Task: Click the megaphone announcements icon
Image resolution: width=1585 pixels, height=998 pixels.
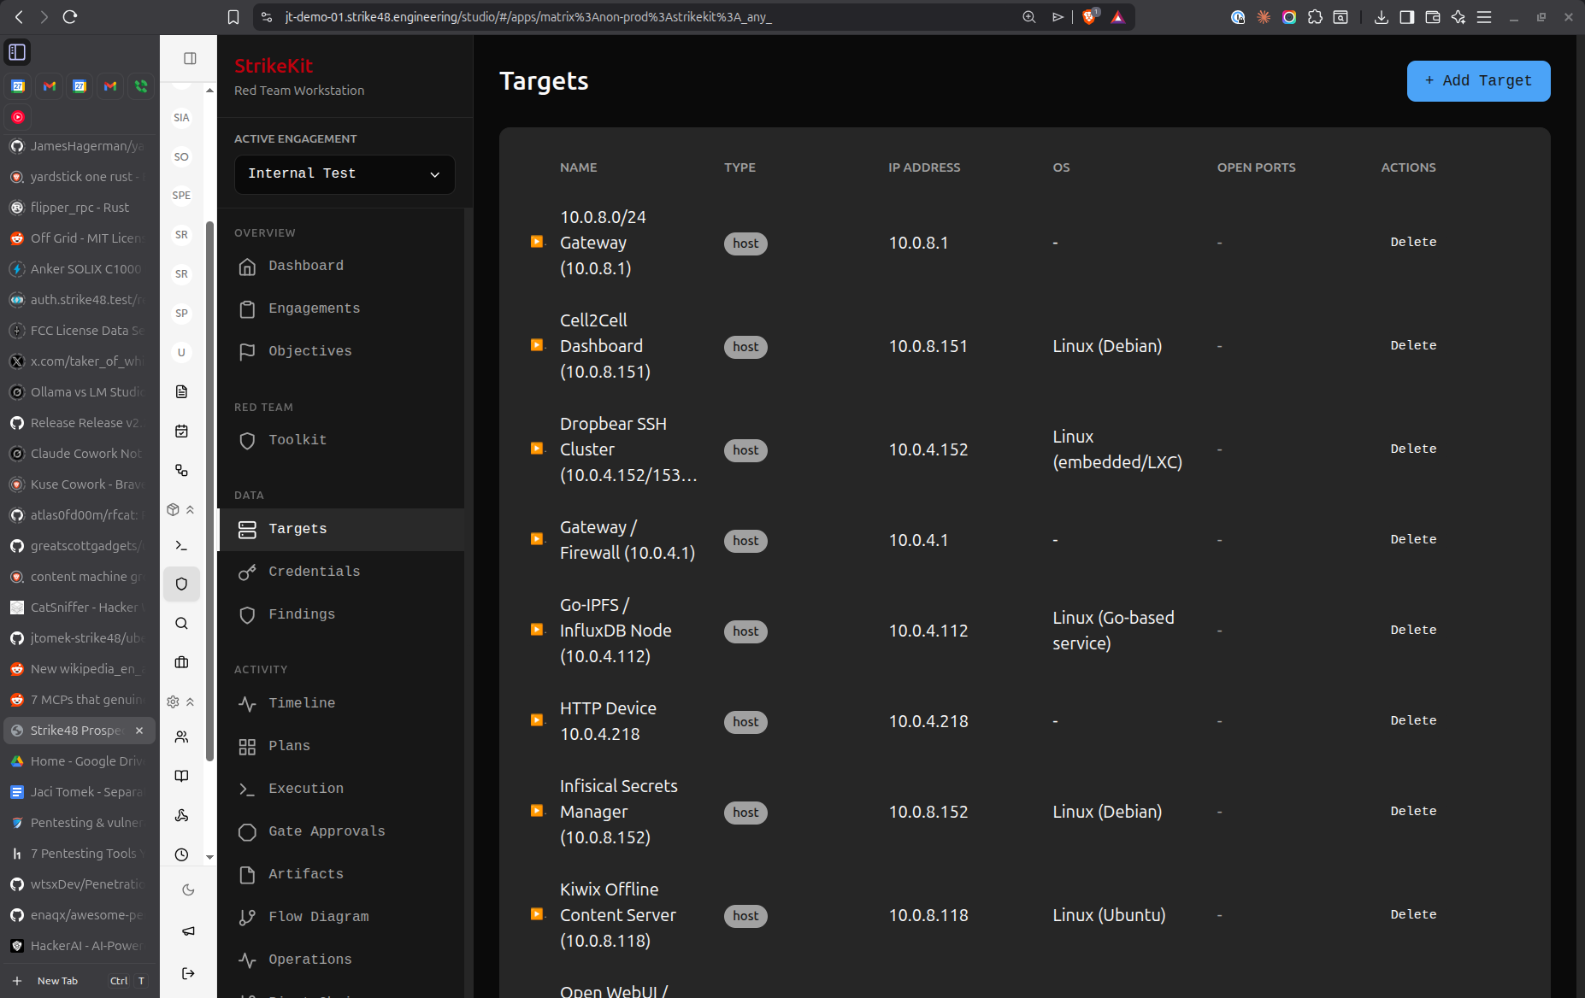Action: 188,931
